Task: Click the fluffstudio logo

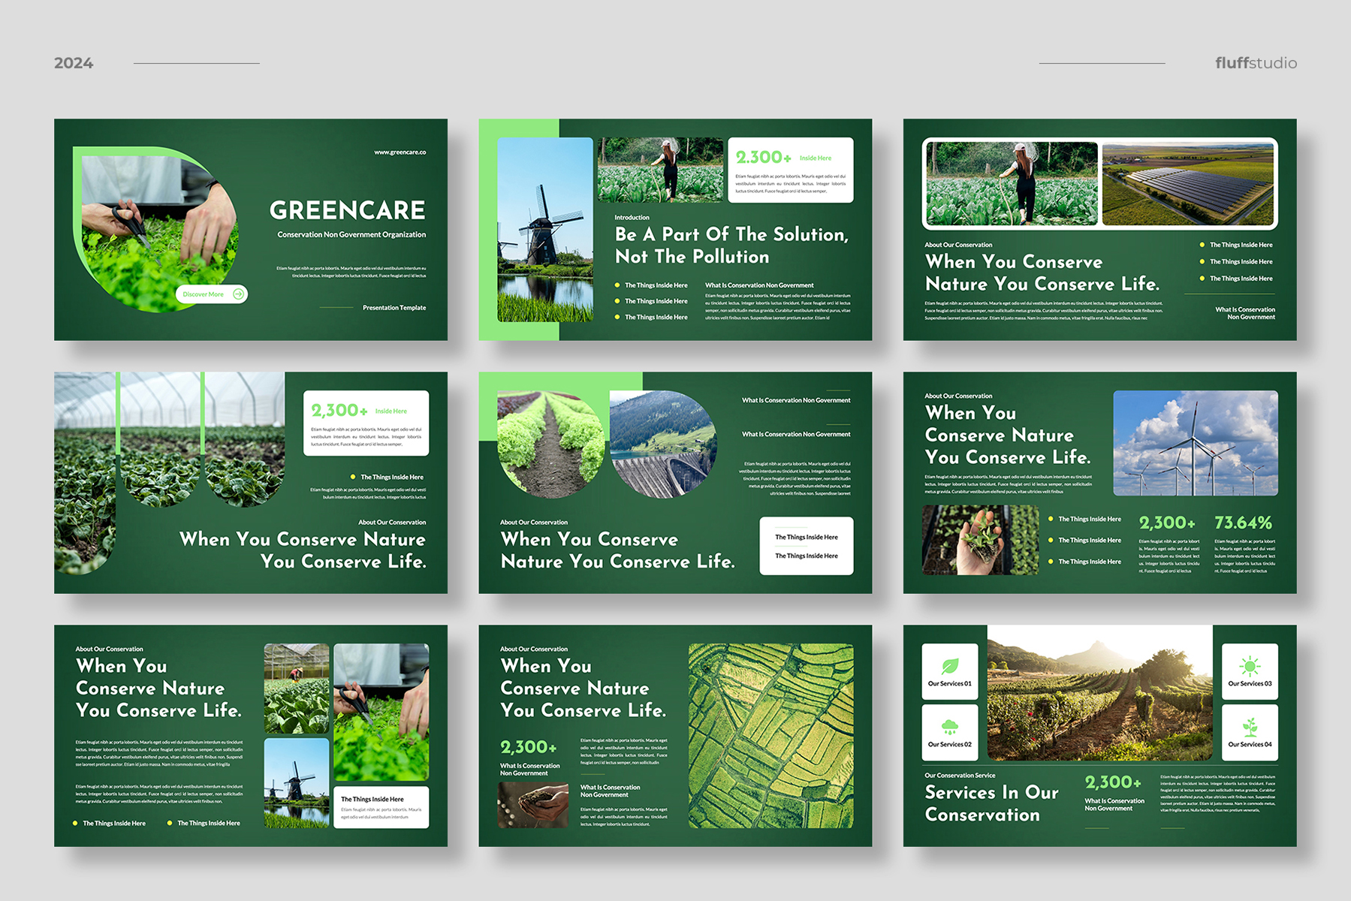Action: click(1256, 63)
